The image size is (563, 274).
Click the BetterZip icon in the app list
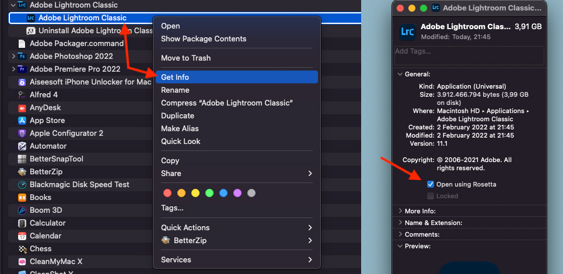tap(22, 172)
